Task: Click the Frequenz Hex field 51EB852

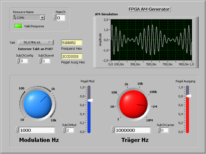Action: click(x=72, y=43)
